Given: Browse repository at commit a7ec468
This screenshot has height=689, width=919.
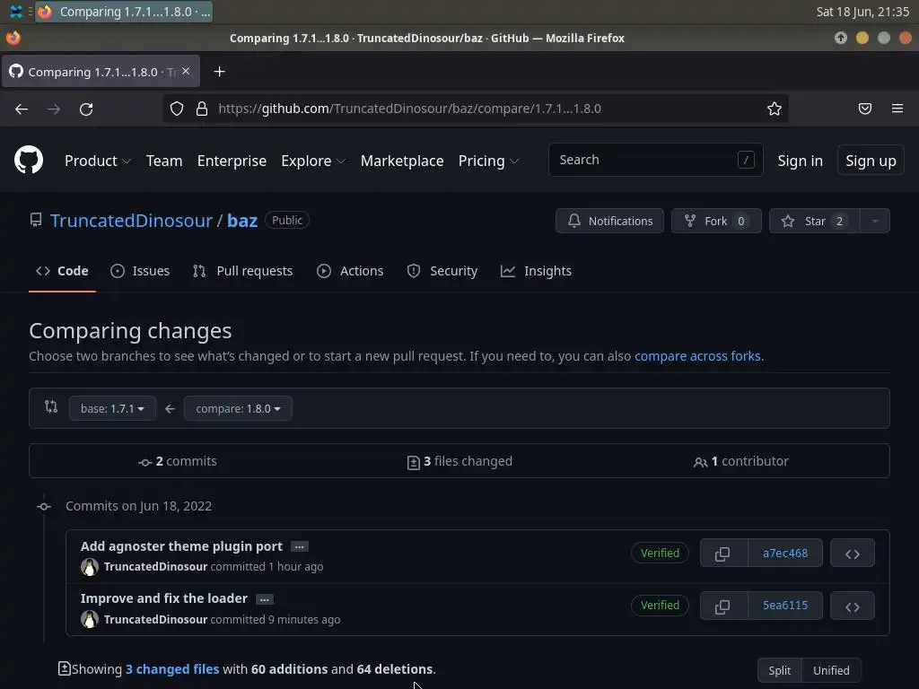Looking at the screenshot, I should [853, 553].
